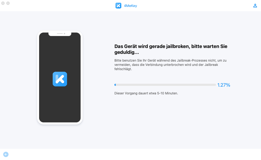This screenshot has height=160, width=261.
Task: Click the 4MeKey logo on the phone screen
Action: (x=60, y=79)
